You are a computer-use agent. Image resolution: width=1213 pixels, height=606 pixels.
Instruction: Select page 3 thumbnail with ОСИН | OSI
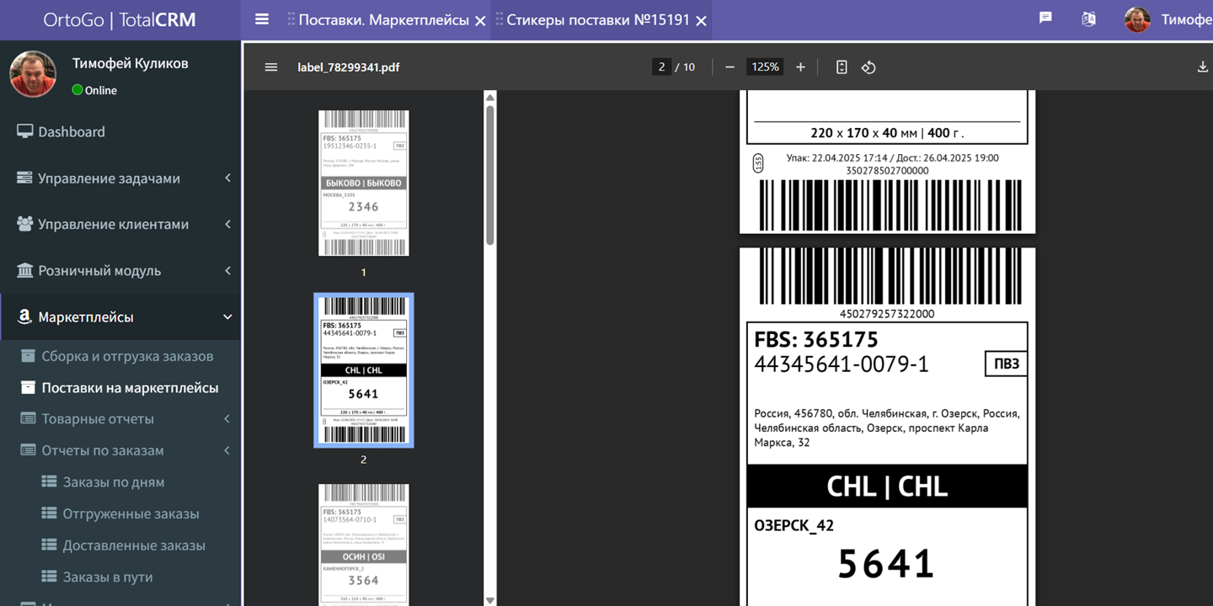click(364, 545)
